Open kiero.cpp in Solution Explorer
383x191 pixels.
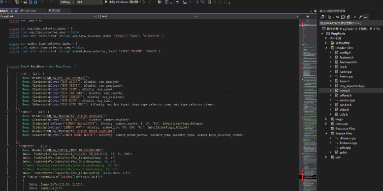click(x=346, y=76)
